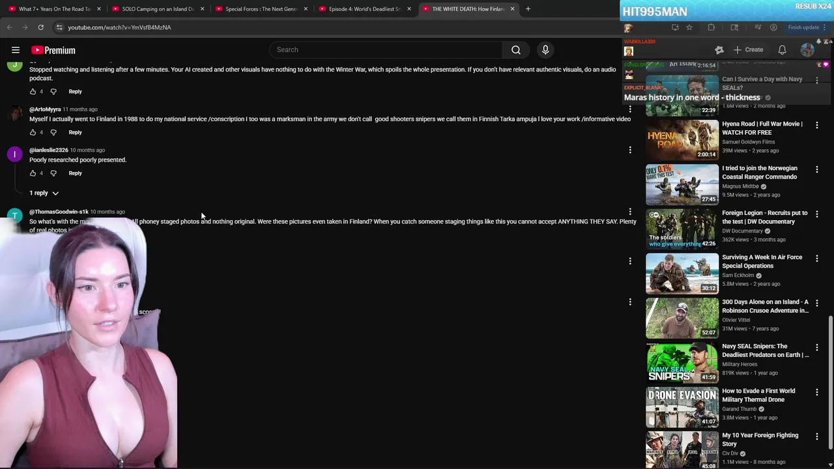Click the browser address bar URL
Viewport: 834px width, 469px height.
click(119, 27)
